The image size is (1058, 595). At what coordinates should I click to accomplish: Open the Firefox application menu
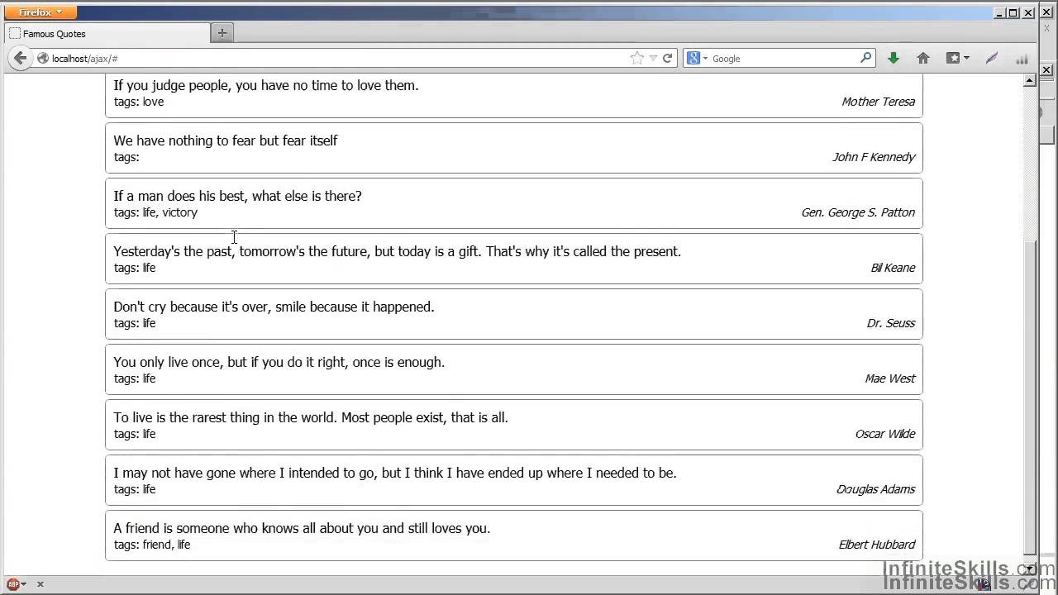(40, 12)
